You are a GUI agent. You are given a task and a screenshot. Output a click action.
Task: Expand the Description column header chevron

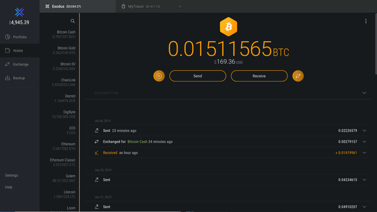364,93
